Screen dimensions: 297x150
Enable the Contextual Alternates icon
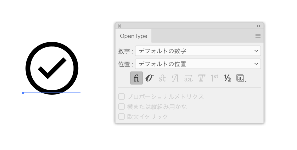click(149, 78)
